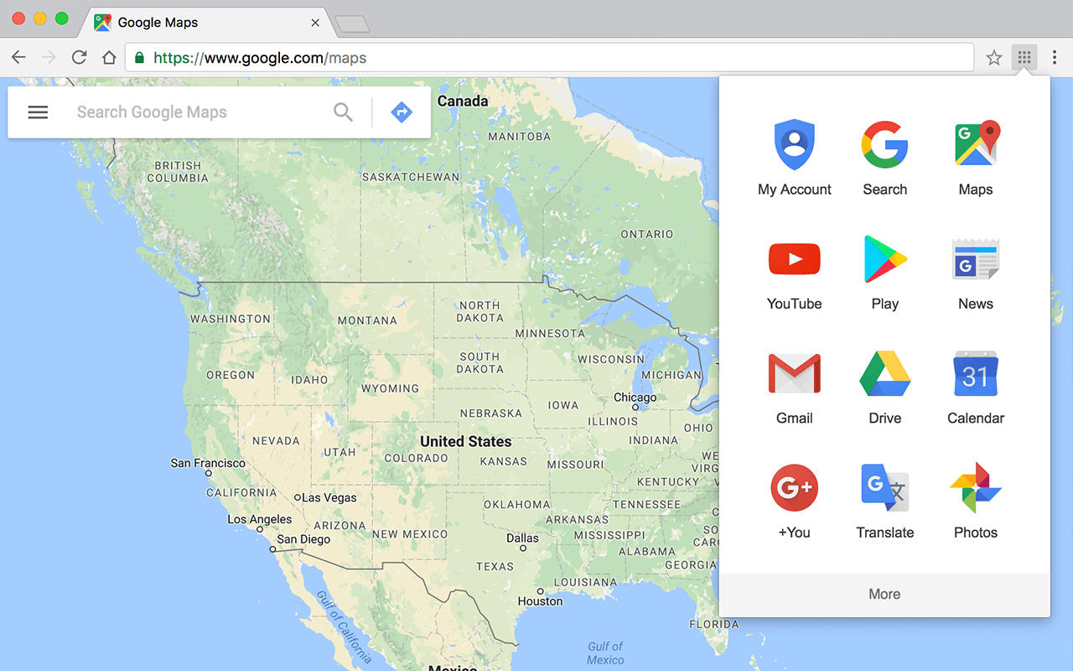1073x671 pixels.
Task: Open Google Play app icon
Action: [885, 259]
